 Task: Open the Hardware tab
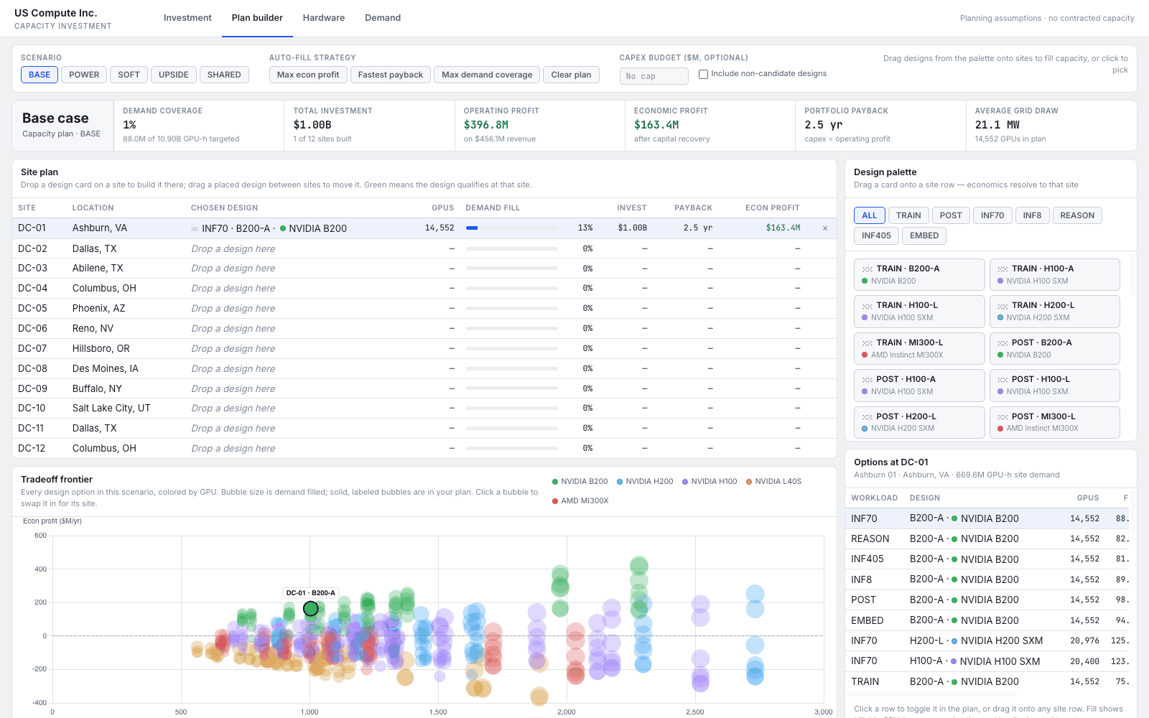[324, 18]
